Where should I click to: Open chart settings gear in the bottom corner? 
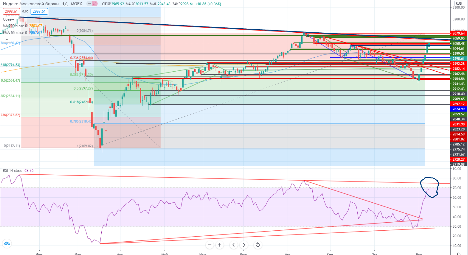(x=458, y=253)
